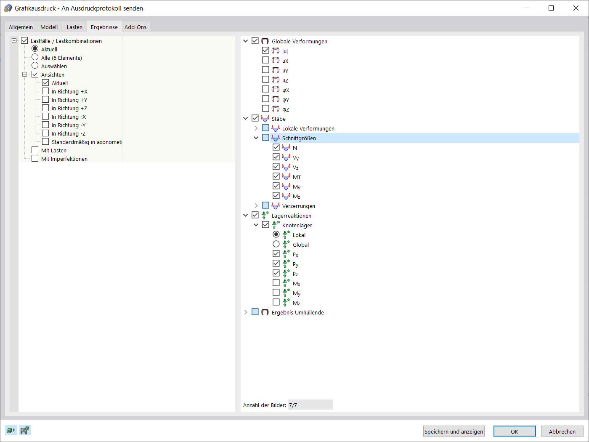Tick the uY deformation checkbox
Viewport: 589px width, 442px height.
coord(265,70)
